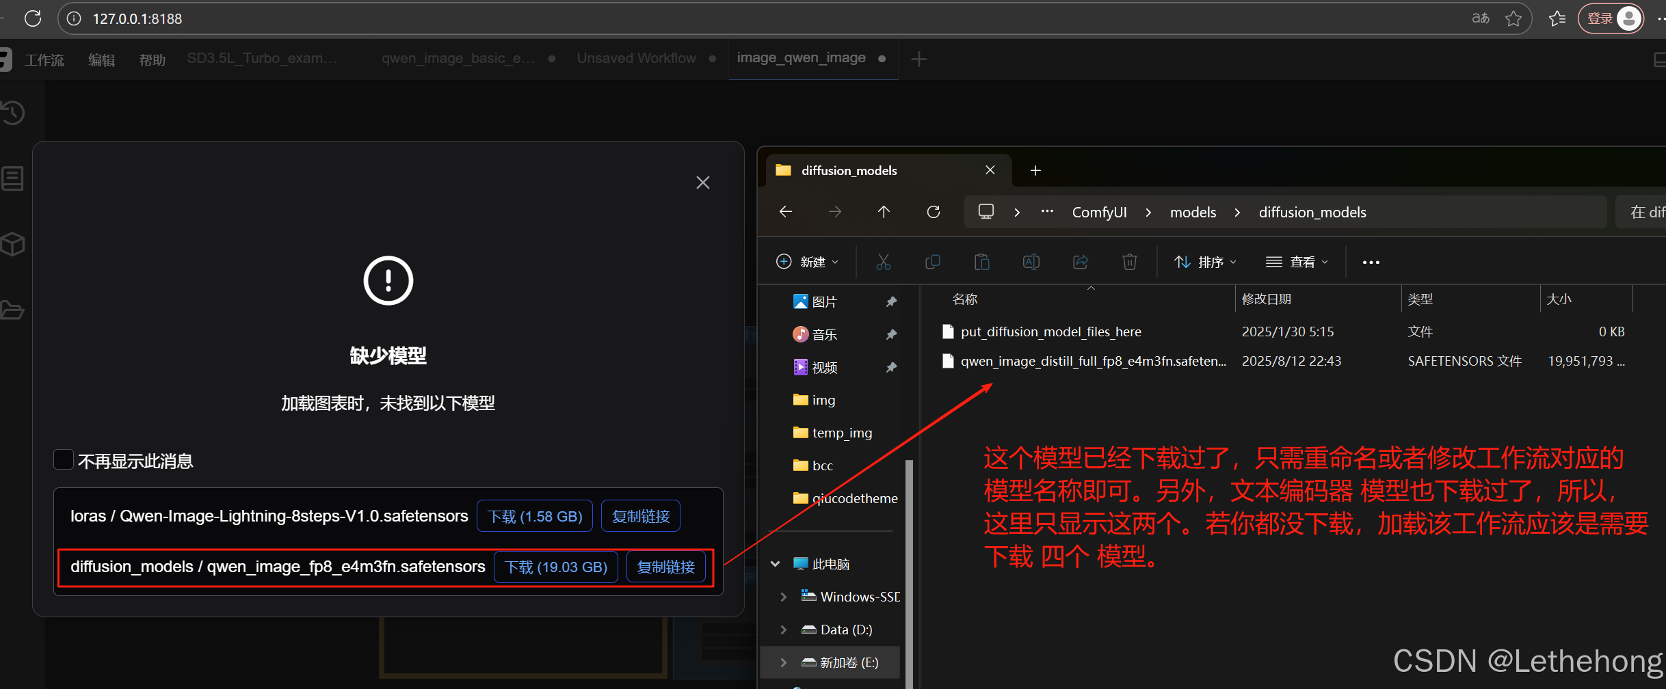Screen dimensions: 1666x689
Task: Switch to SD3.5L_Turbo_exam workflow tab
Action: (262, 59)
